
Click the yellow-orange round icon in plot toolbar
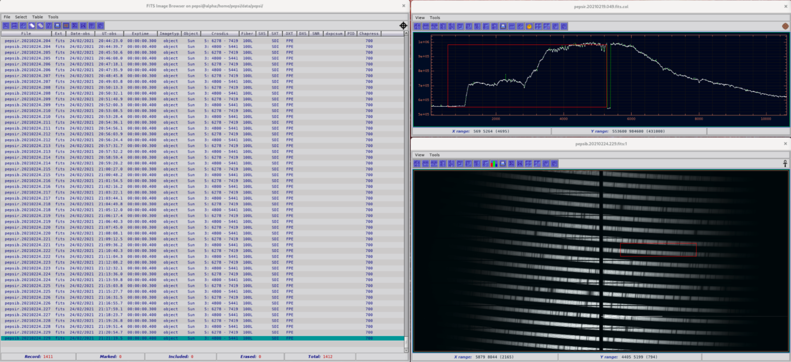529,27
